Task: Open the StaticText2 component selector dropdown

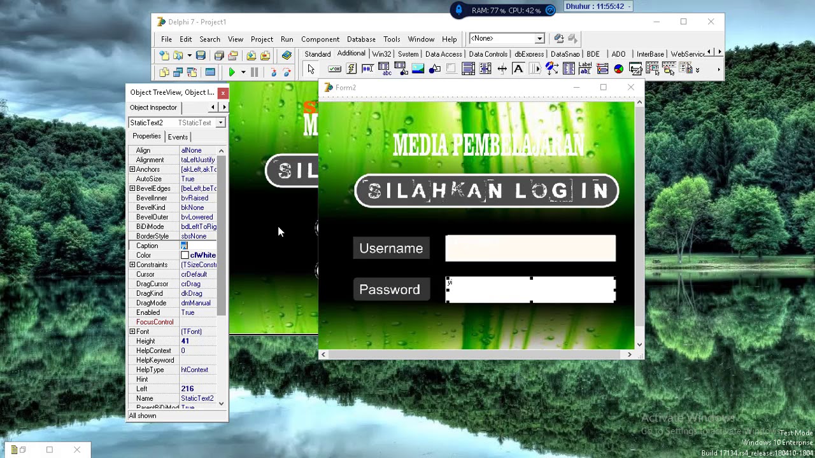Action: pos(220,123)
